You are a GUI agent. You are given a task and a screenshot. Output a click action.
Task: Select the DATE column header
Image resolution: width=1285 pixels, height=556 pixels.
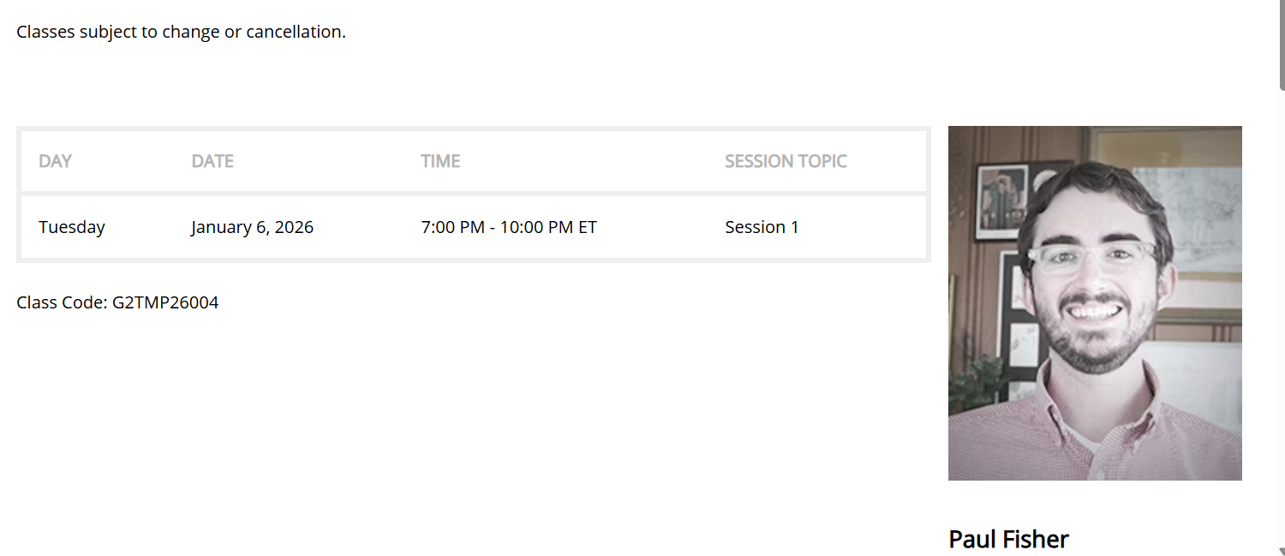pos(212,161)
